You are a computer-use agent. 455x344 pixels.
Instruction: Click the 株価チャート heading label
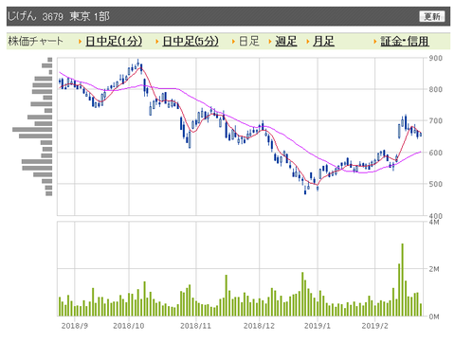point(35,41)
